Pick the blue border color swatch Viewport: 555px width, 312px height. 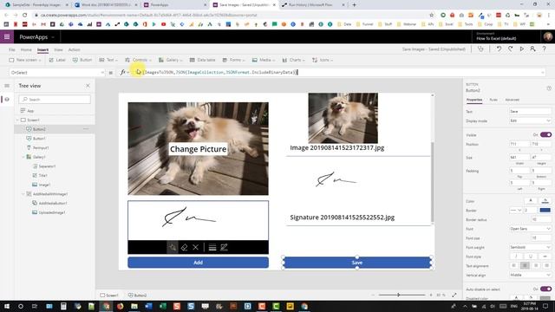(545, 210)
